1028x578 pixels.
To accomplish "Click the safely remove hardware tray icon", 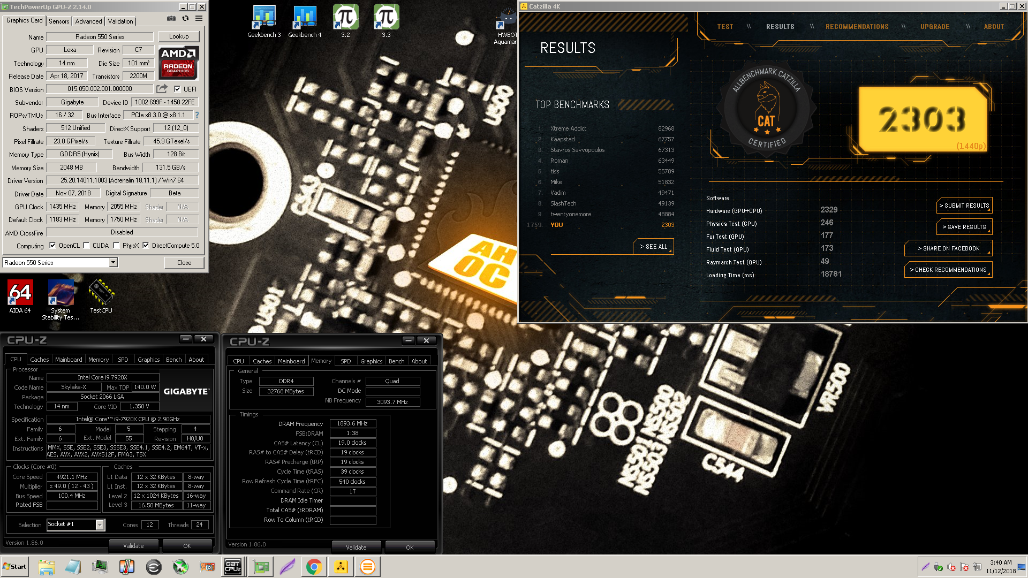I will point(939,567).
